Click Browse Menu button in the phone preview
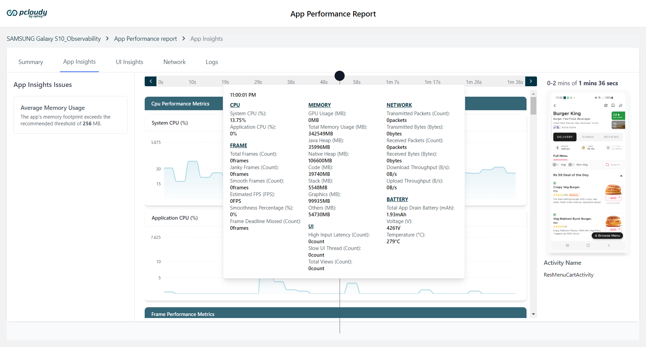 [x=607, y=236]
